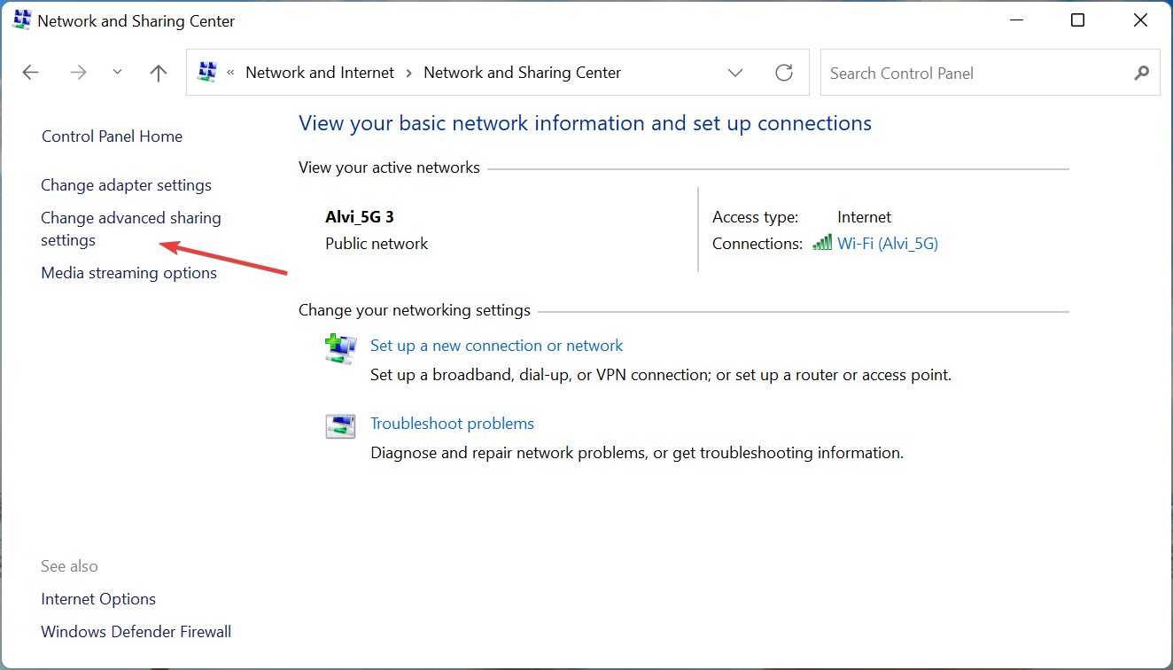Image resolution: width=1173 pixels, height=670 pixels.
Task: Click the forward navigation arrow
Action: tap(78, 72)
